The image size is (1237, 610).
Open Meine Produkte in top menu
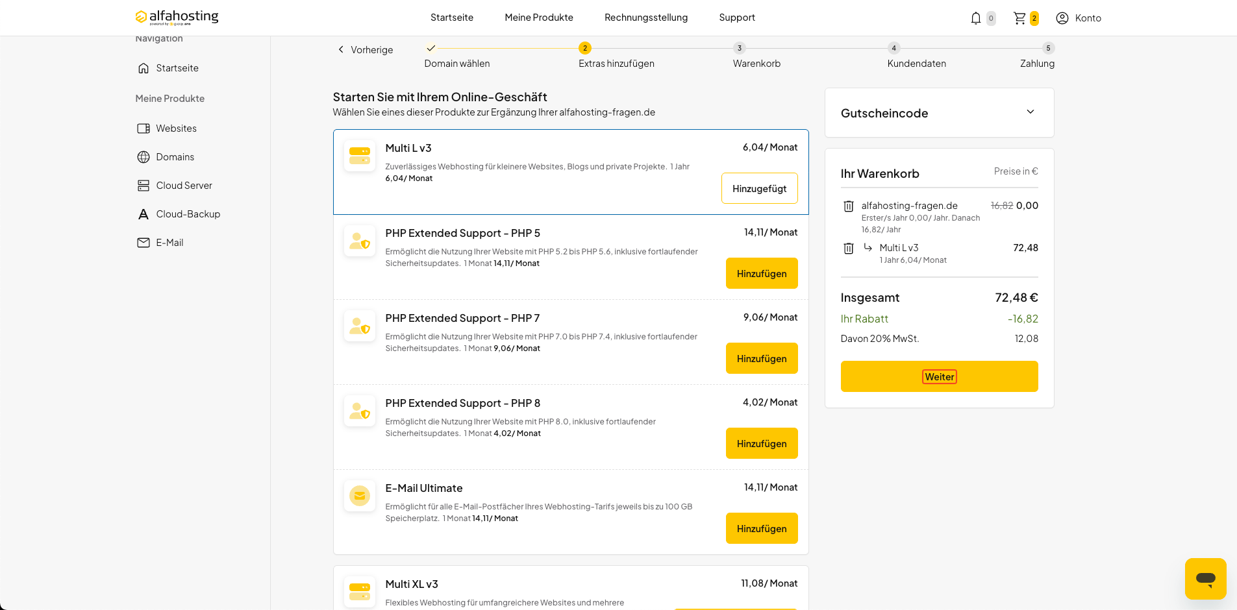pos(539,18)
